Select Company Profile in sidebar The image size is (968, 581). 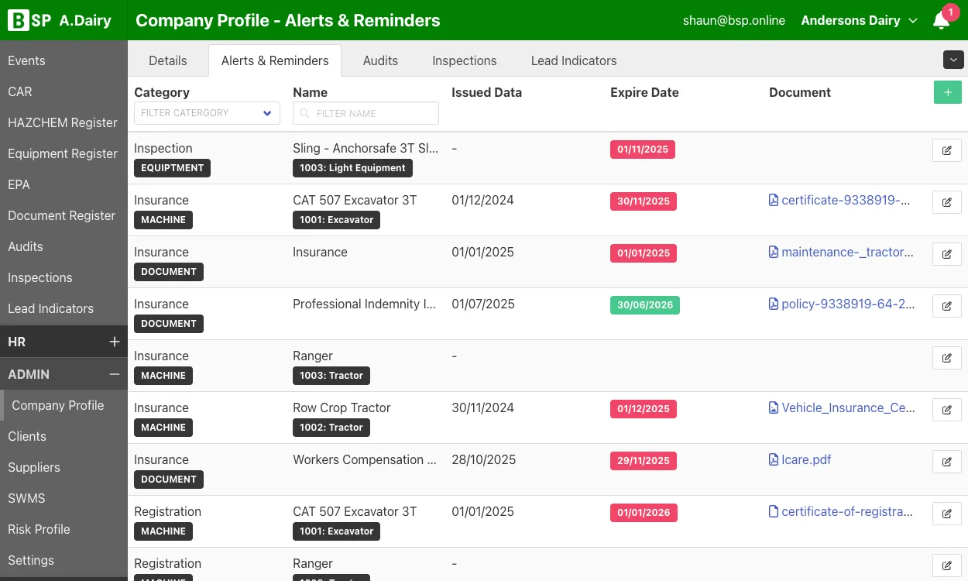coord(64,405)
